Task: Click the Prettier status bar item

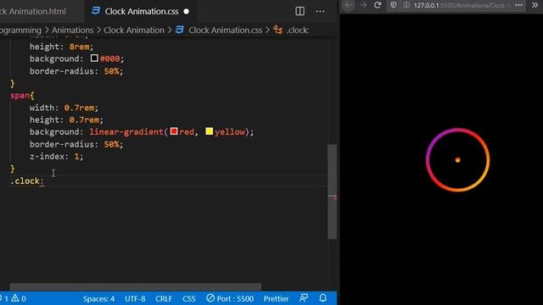Action: pos(276,298)
